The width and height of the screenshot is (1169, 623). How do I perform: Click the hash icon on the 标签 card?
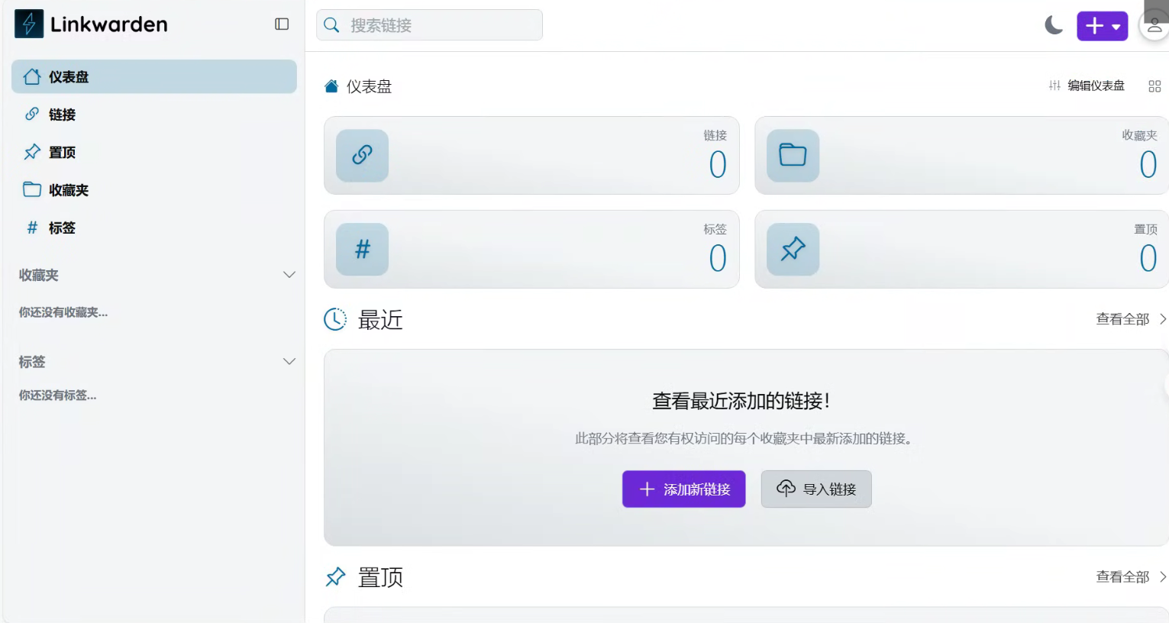tap(362, 250)
